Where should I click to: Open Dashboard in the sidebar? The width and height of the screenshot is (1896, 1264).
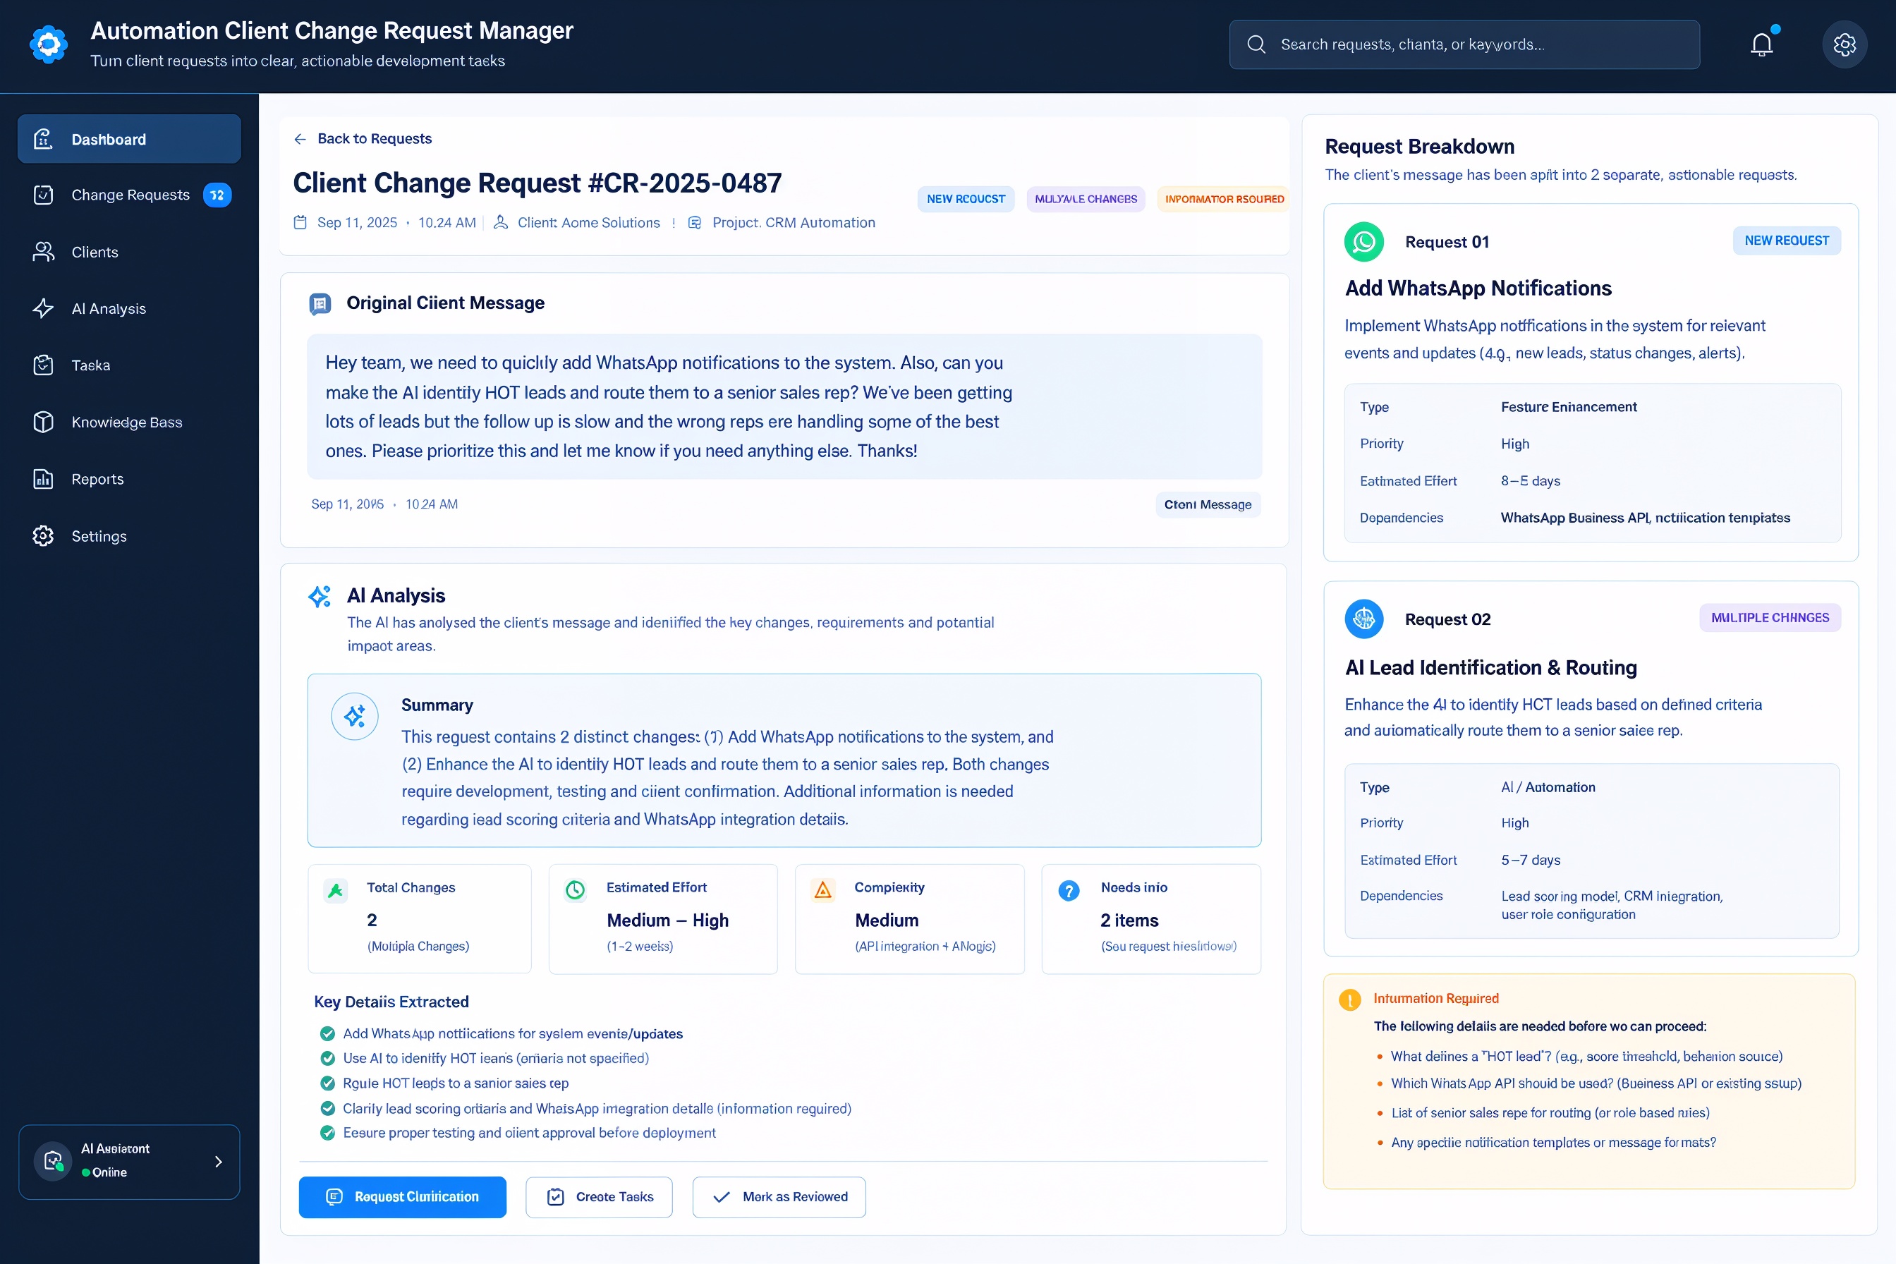(x=129, y=139)
